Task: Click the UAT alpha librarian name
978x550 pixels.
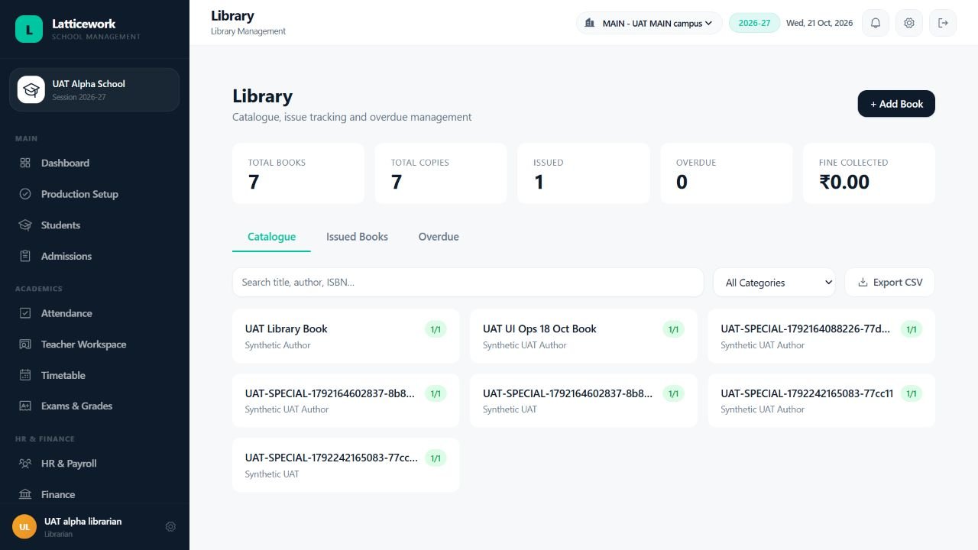Action: point(83,521)
